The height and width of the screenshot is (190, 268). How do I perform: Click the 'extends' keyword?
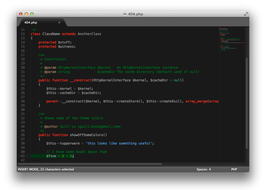69,34
